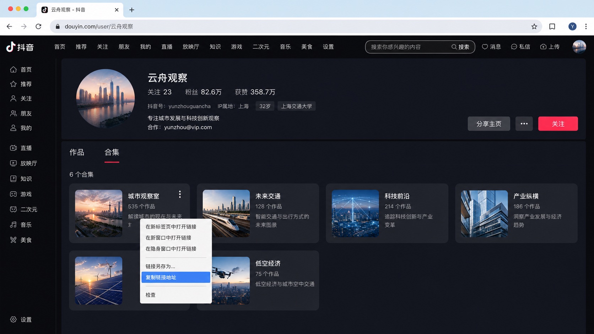Open 直播 in the top navigation
Image resolution: width=594 pixels, height=334 pixels.
tap(167, 46)
